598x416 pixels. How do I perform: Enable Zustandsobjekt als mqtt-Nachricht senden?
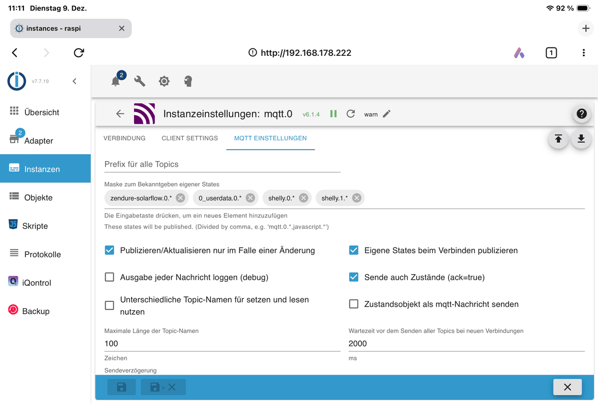click(x=354, y=304)
